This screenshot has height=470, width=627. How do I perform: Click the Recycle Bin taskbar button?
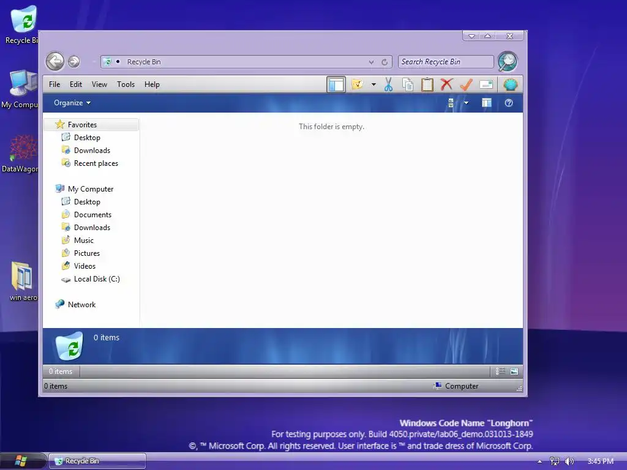(97, 461)
